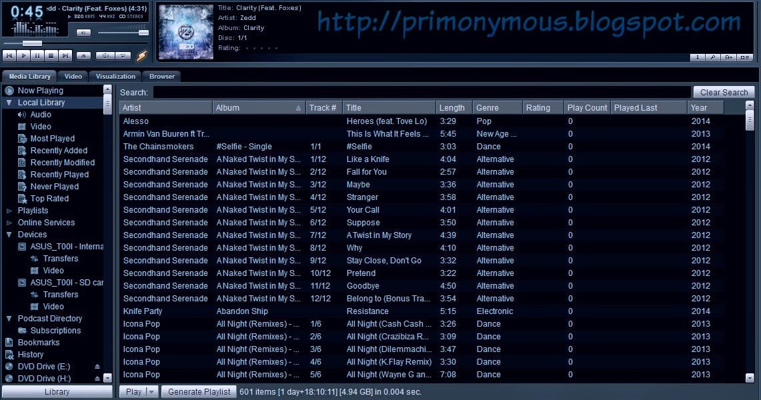Screen dimensions: 761x400
Task: Open the Never Played view
Action: 55,187
